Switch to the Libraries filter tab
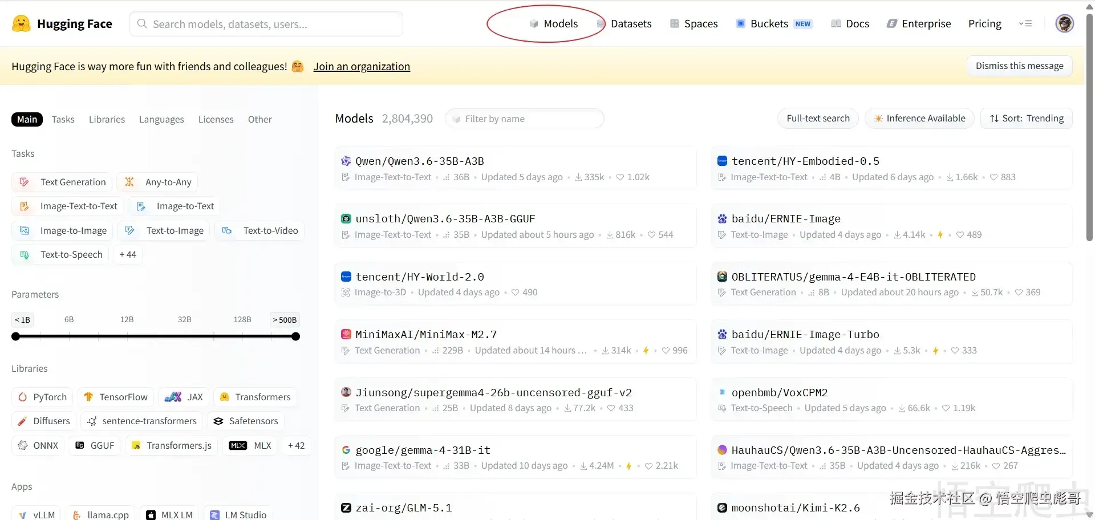The image size is (1095, 520). (107, 119)
